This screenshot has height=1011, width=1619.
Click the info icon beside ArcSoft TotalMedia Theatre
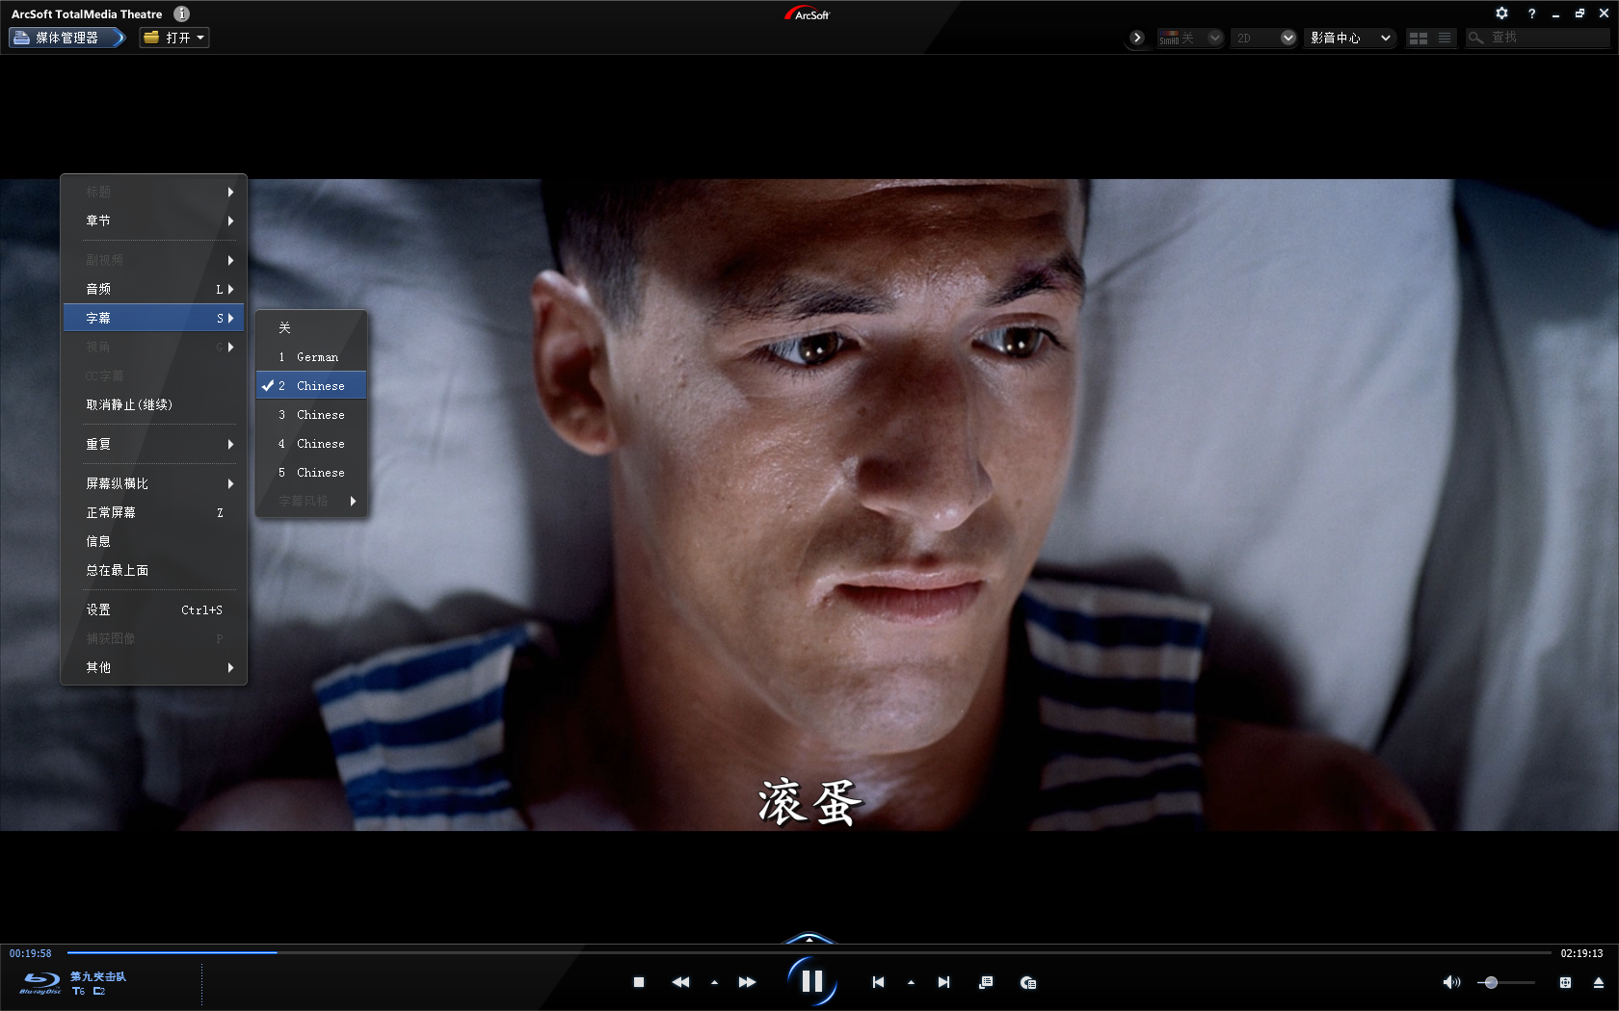click(x=181, y=13)
